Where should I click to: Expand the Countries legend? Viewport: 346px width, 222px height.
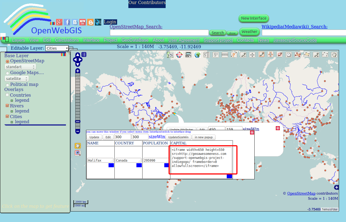pyautogui.click(x=12, y=101)
